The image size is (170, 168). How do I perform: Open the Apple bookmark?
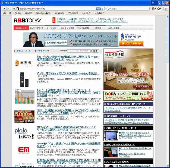coord(18,13)
